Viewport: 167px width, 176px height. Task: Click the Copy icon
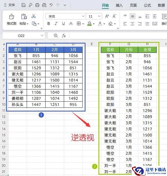34,24
